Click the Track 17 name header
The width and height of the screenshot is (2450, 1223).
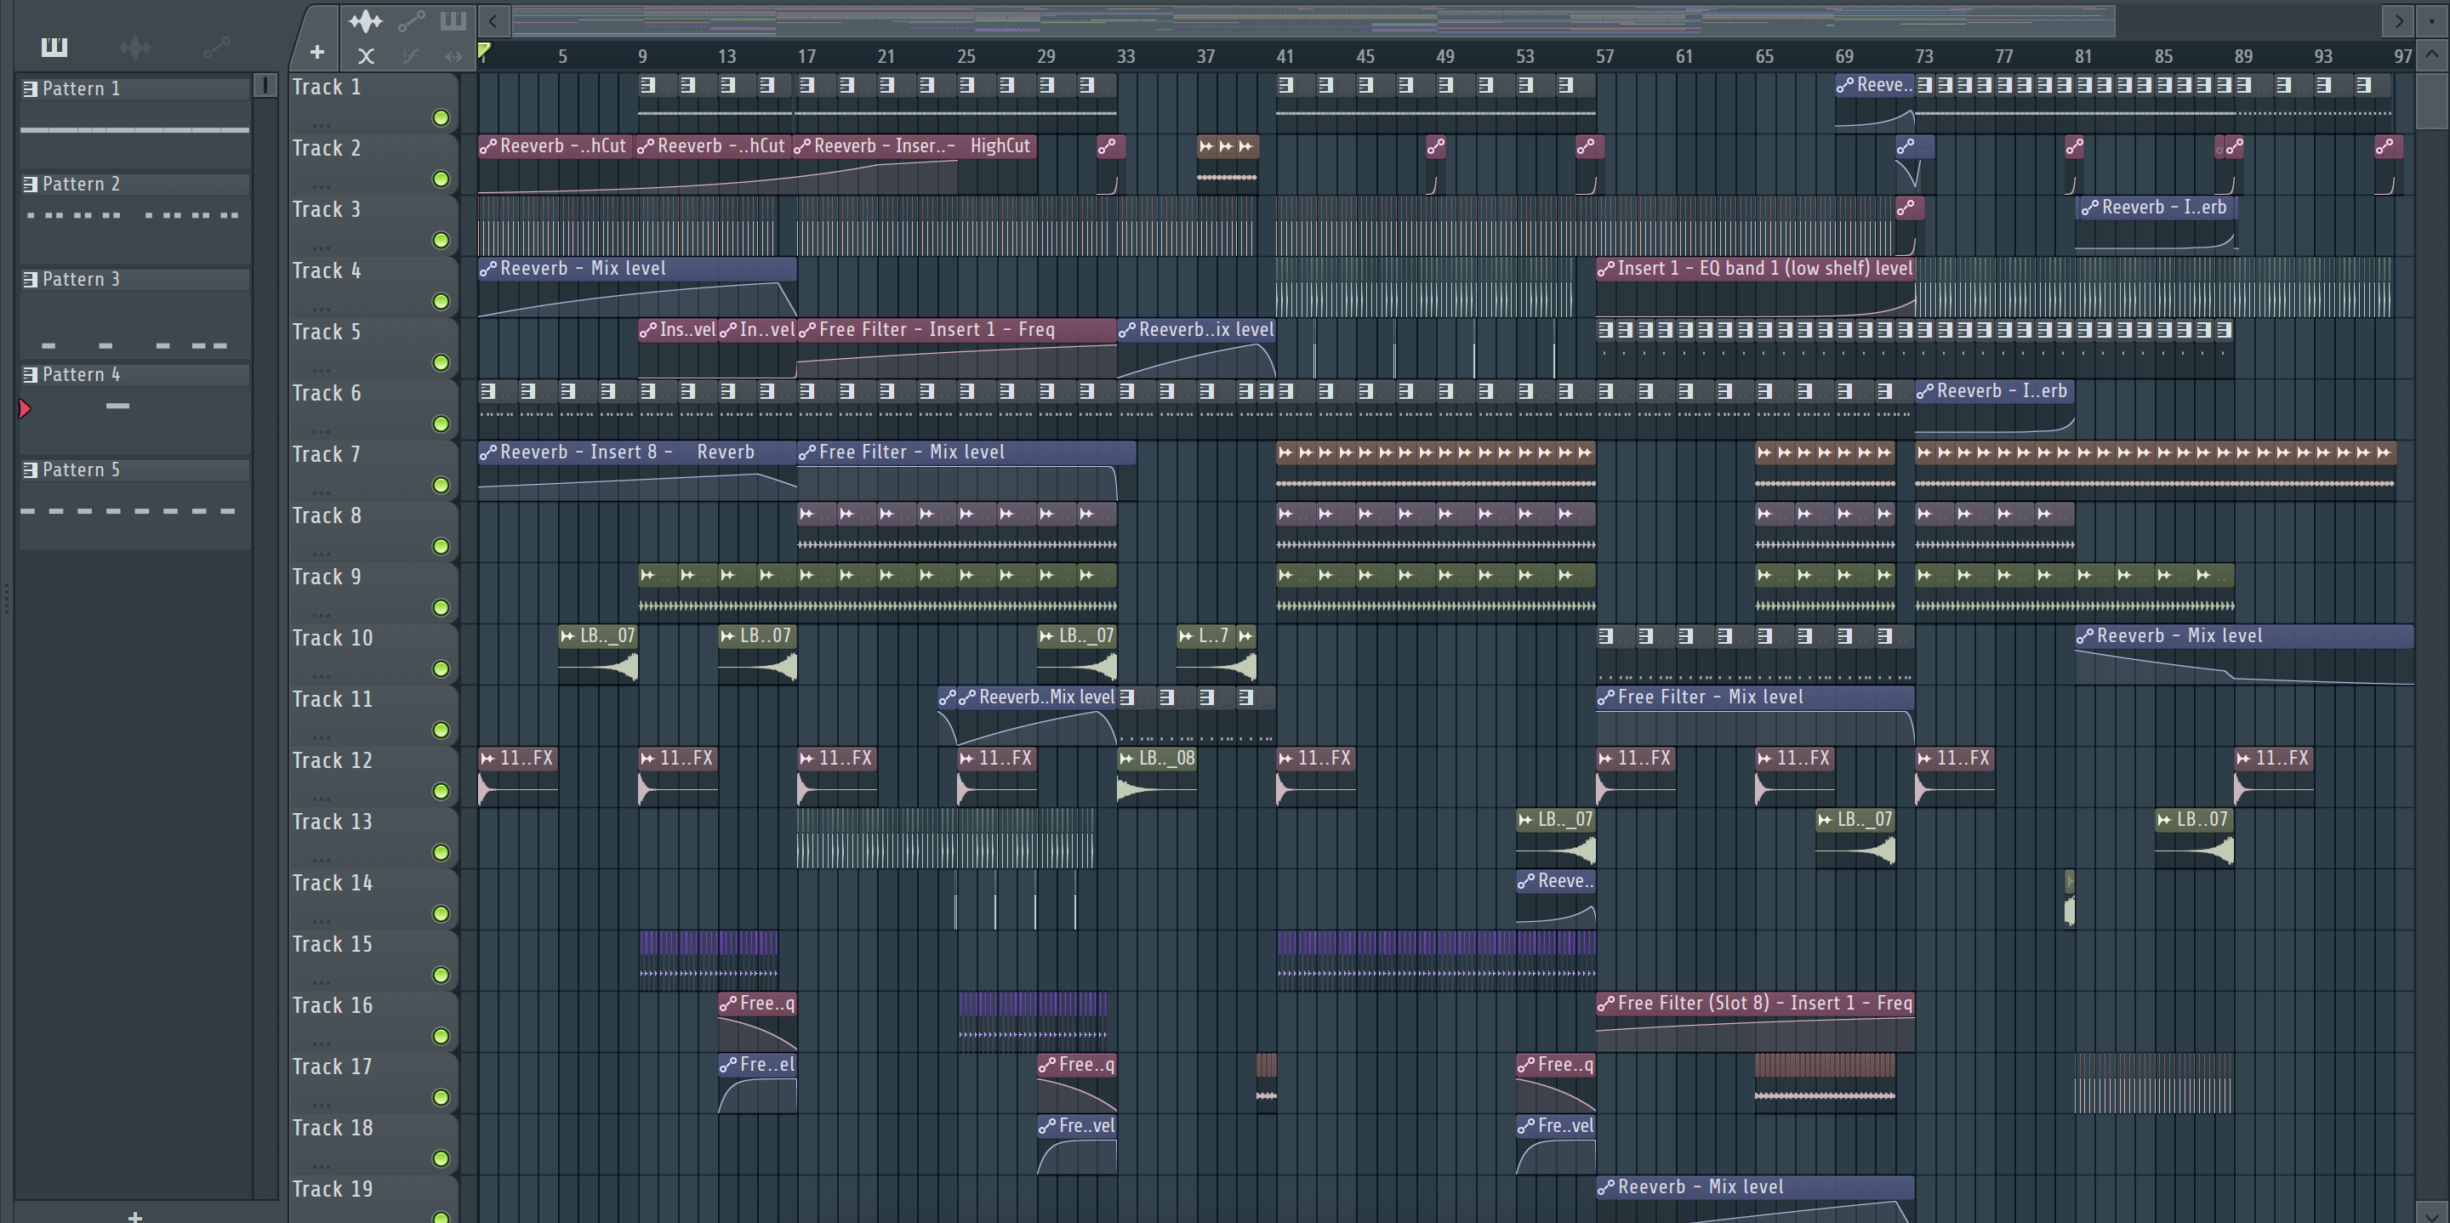tap(333, 1066)
